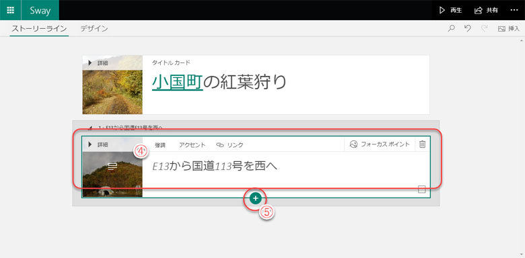The image size is (525, 258).
Task: Toggle アクセント accent formatting
Action: (193, 145)
